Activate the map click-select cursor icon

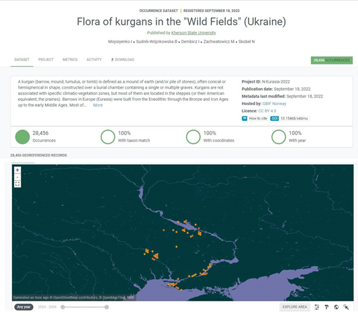click(x=346, y=307)
